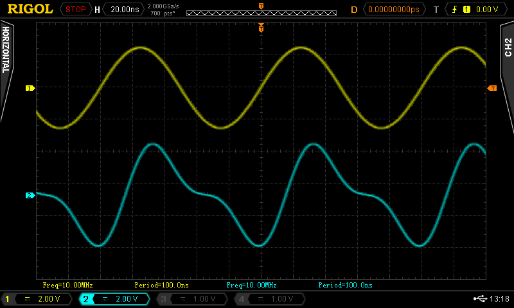Select active channel 2 label at 2.00 V

coord(114,299)
